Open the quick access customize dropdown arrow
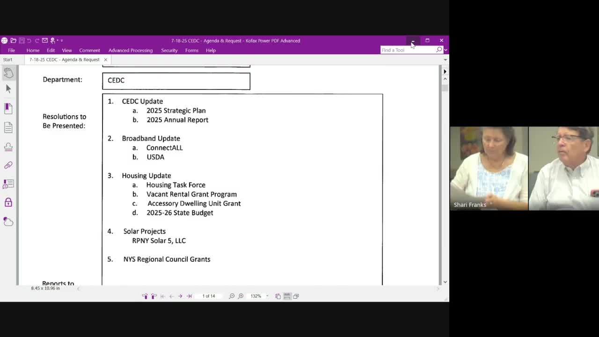 [x=61, y=41]
